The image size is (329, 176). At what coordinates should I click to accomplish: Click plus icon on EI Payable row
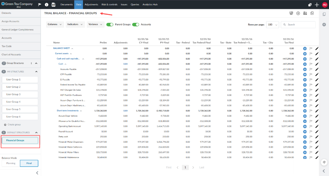click(305, 80)
